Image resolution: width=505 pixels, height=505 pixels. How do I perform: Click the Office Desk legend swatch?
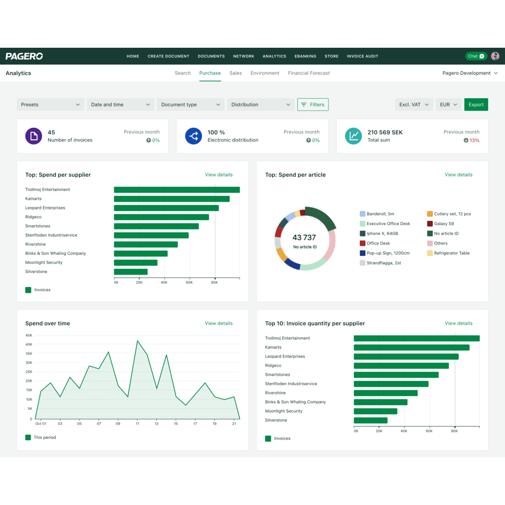[363, 243]
